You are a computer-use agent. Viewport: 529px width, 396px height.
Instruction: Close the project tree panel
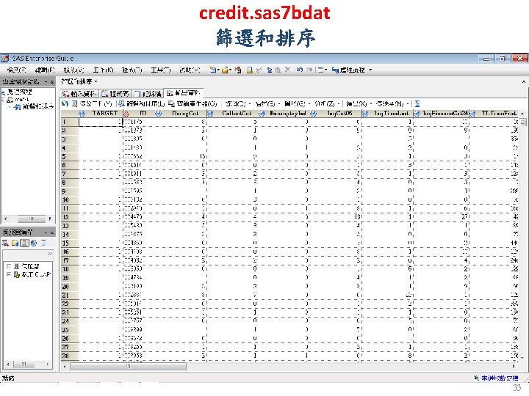coord(52,82)
